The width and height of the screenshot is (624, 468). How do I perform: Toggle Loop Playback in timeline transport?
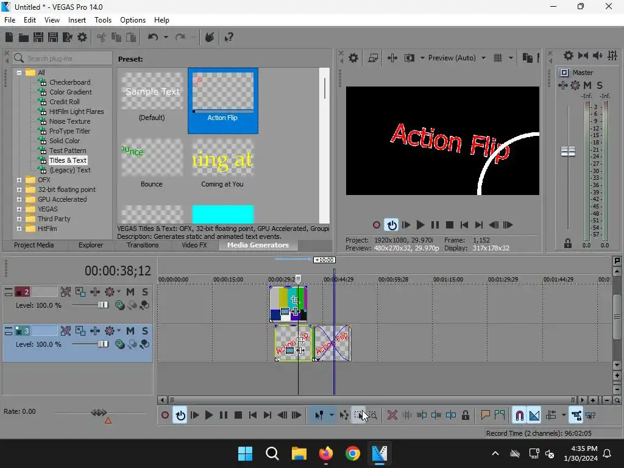coord(180,416)
